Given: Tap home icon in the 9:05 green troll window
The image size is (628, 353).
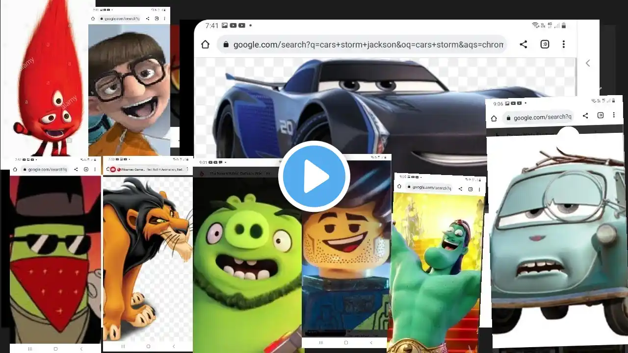Looking at the screenshot, I should [400, 186].
